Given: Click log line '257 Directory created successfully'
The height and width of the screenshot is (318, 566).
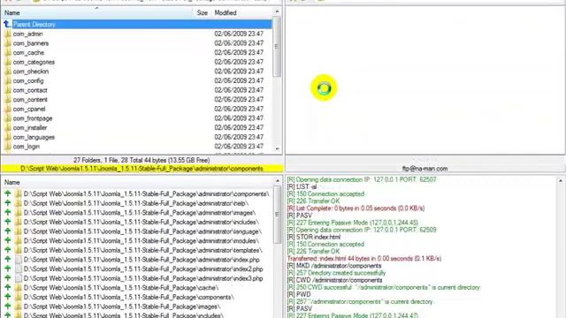Looking at the screenshot, I should [336, 273].
